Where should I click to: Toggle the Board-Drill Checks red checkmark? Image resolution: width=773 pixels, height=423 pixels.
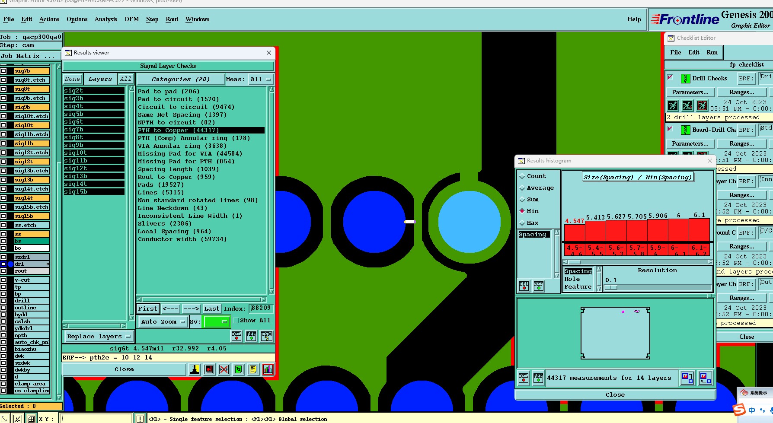[x=670, y=129]
